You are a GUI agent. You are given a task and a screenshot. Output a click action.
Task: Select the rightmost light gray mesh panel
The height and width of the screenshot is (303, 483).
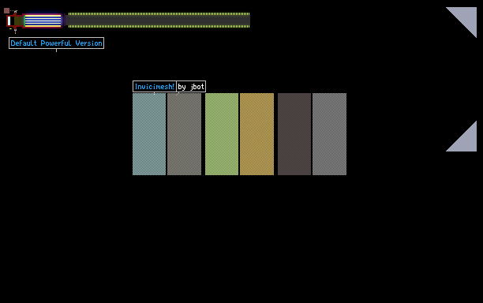point(330,134)
